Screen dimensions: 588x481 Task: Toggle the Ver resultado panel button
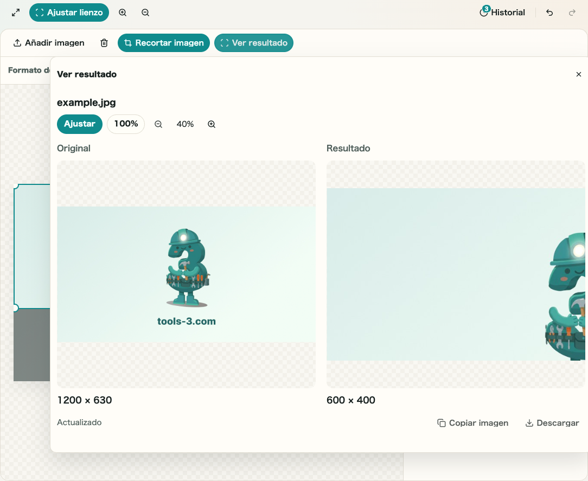pyautogui.click(x=254, y=43)
